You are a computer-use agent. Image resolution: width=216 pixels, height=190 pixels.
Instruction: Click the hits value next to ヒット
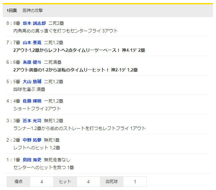(88, 182)
